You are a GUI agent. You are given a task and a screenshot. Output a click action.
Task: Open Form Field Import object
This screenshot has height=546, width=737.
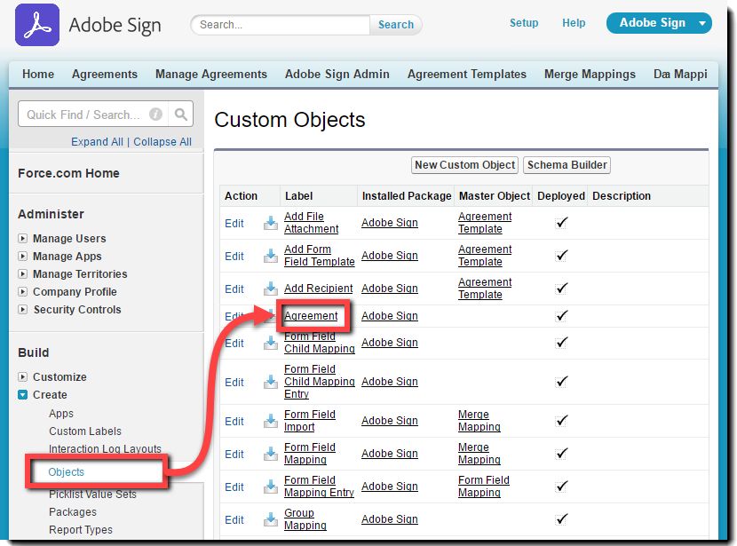pos(310,421)
